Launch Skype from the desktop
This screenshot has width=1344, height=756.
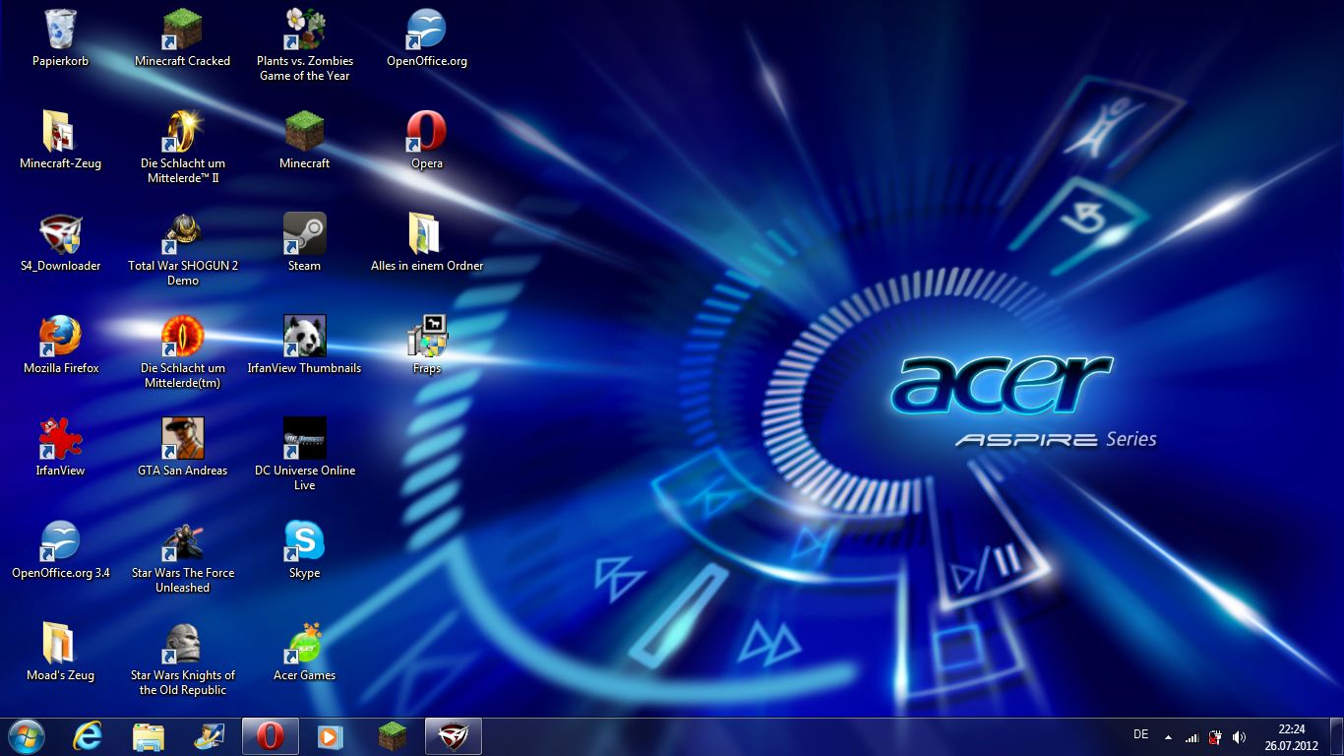(304, 541)
